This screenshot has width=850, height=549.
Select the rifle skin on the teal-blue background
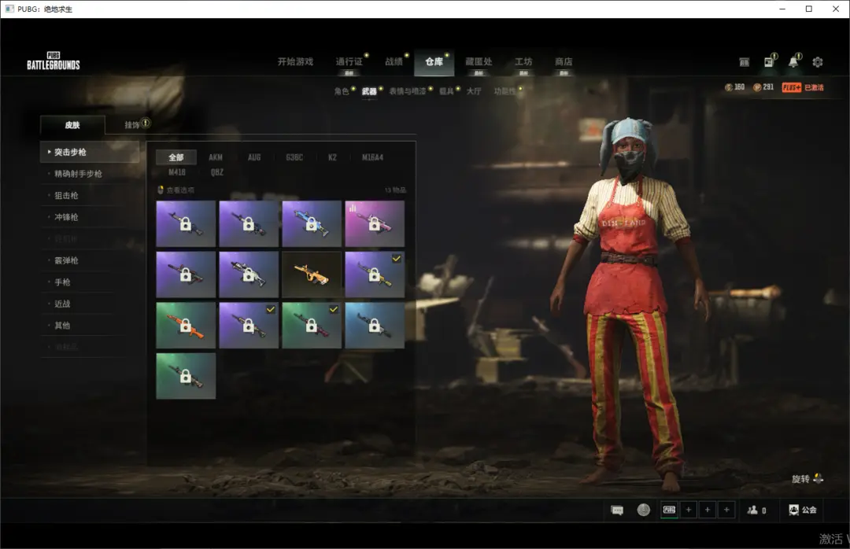[375, 325]
